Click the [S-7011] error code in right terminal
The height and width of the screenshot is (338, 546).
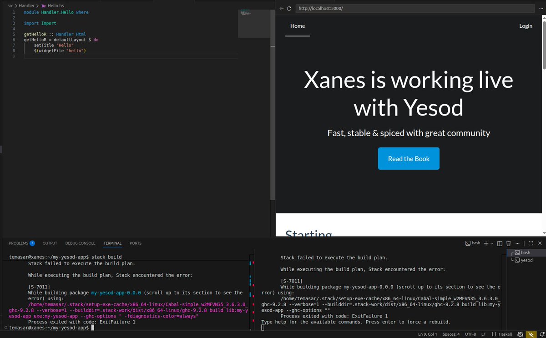pos(292,281)
